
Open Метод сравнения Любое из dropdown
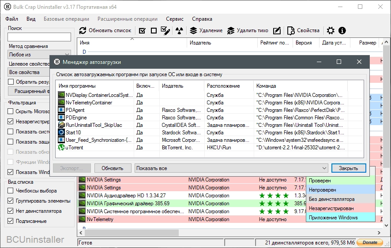click(x=39, y=55)
